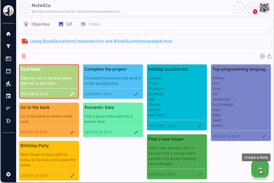
Task: Switch to the Gif tab
Action: (65, 24)
